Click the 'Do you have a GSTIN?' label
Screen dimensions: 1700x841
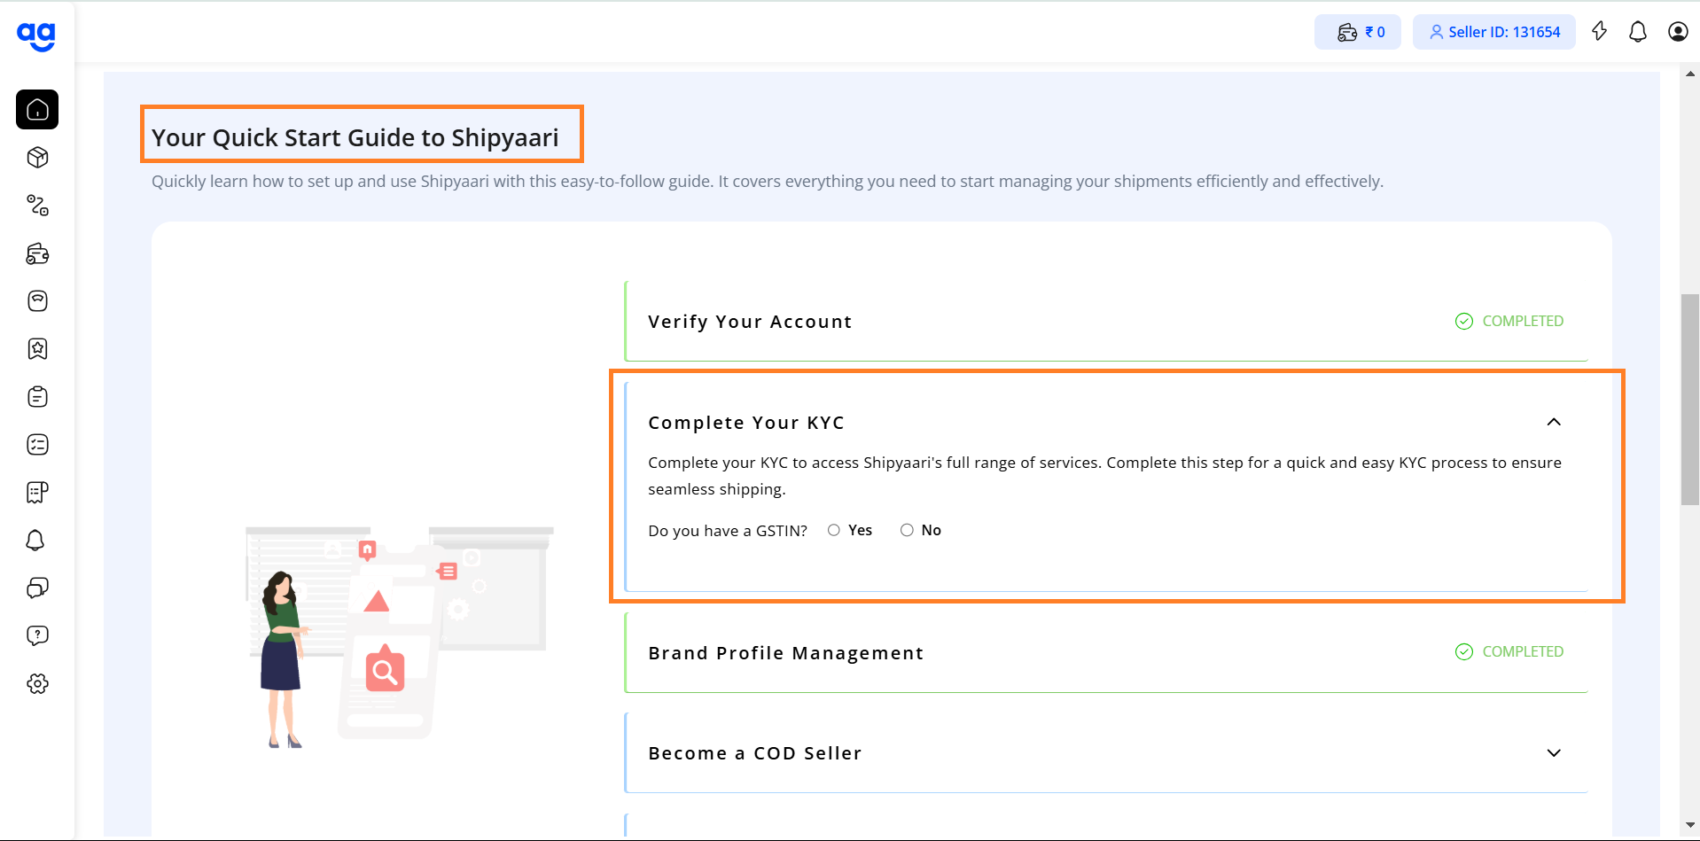pos(728,531)
